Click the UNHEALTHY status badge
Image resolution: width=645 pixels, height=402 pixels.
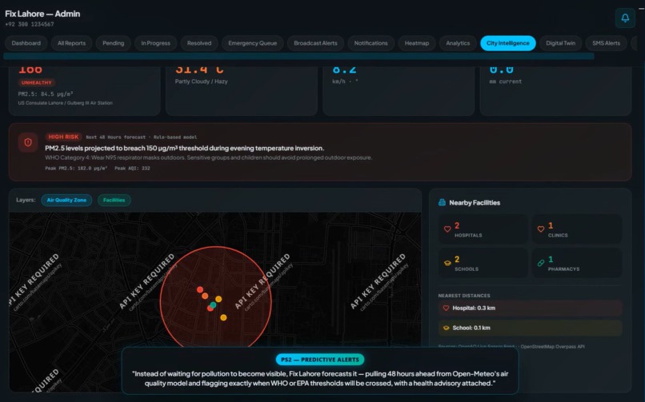coord(37,82)
